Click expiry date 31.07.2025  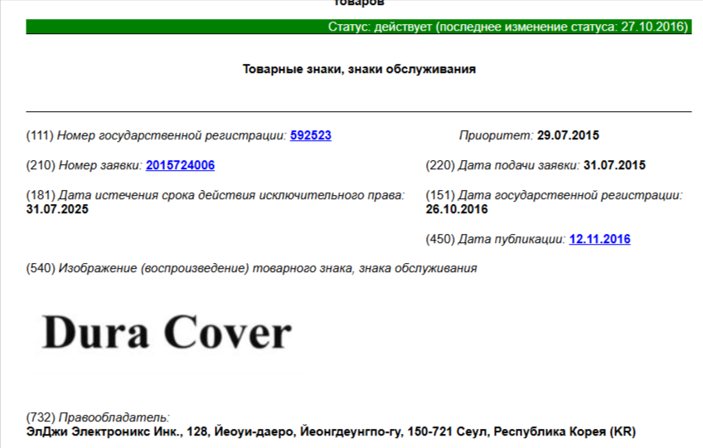(57, 209)
